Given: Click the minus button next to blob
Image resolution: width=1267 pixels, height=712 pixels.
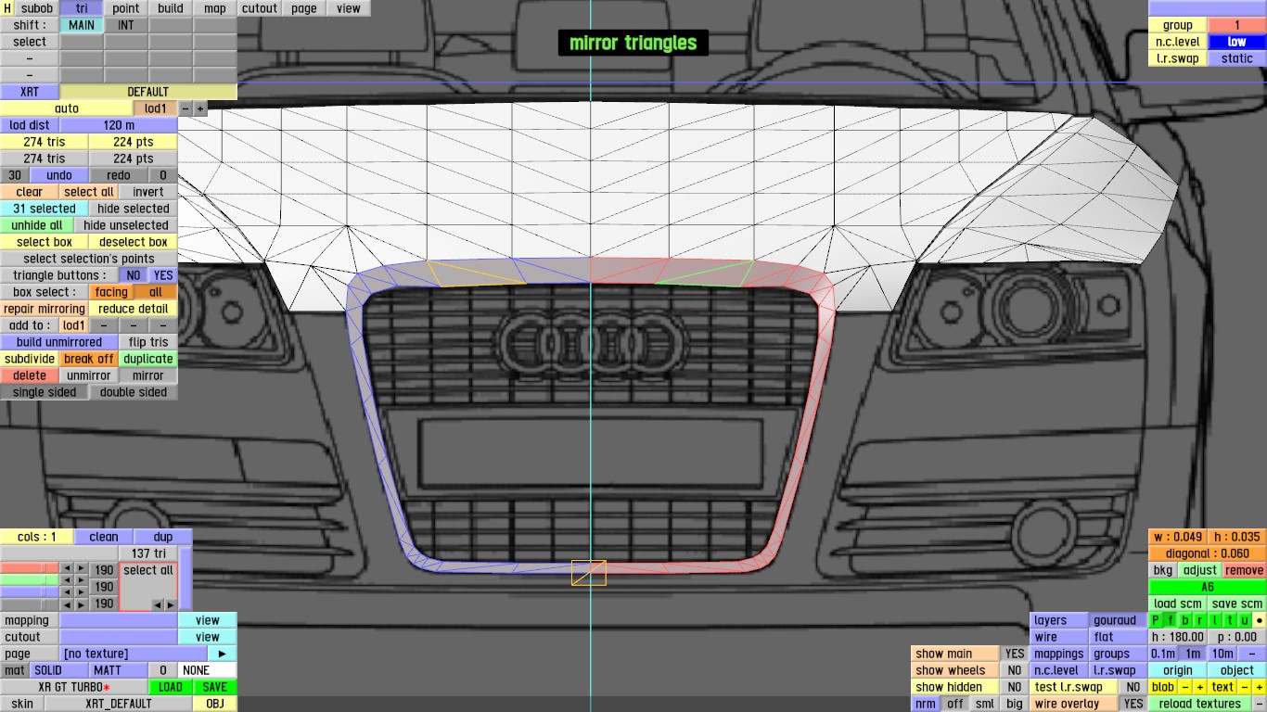Looking at the screenshot, I should [1185, 687].
